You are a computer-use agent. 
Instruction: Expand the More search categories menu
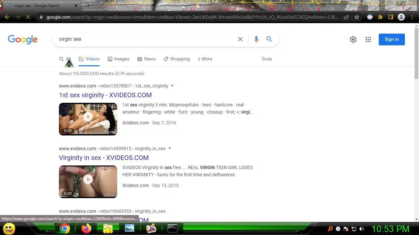[205, 59]
